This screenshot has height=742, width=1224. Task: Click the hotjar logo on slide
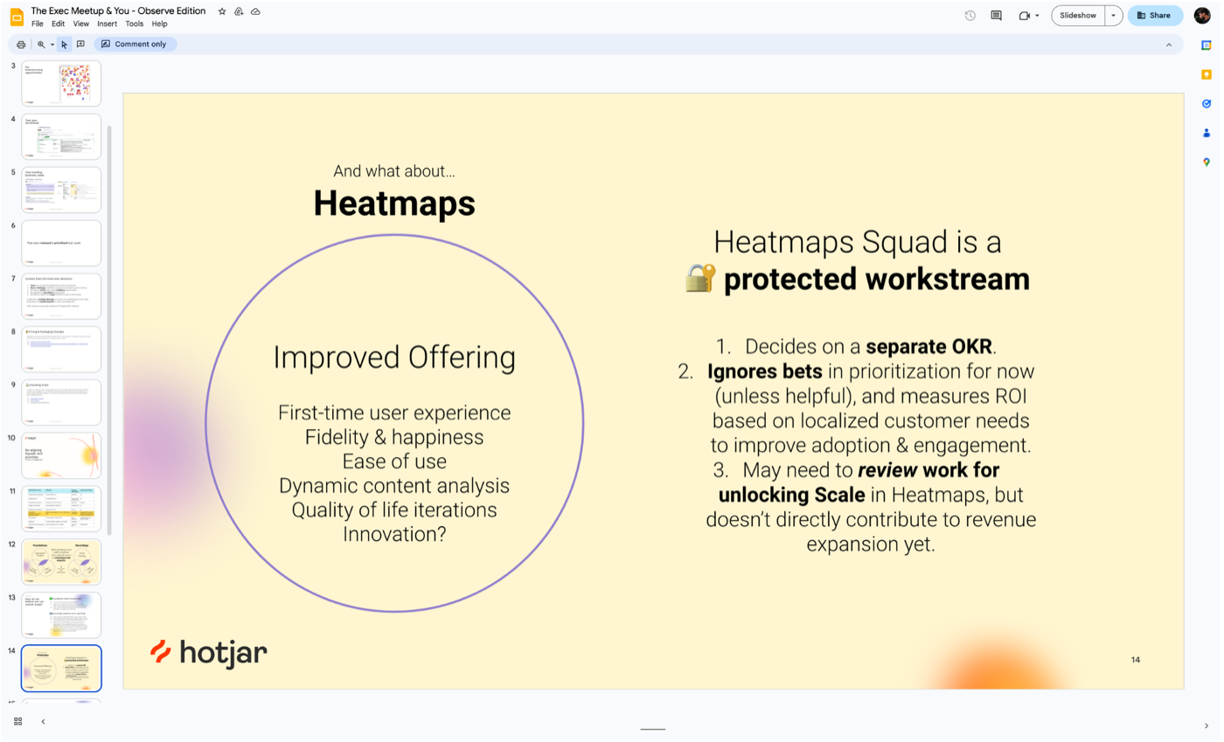click(x=208, y=652)
